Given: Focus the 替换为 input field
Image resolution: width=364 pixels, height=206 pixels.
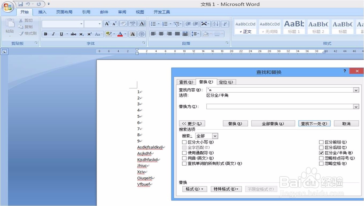Looking at the screenshot, I should (x=280, y=106).
